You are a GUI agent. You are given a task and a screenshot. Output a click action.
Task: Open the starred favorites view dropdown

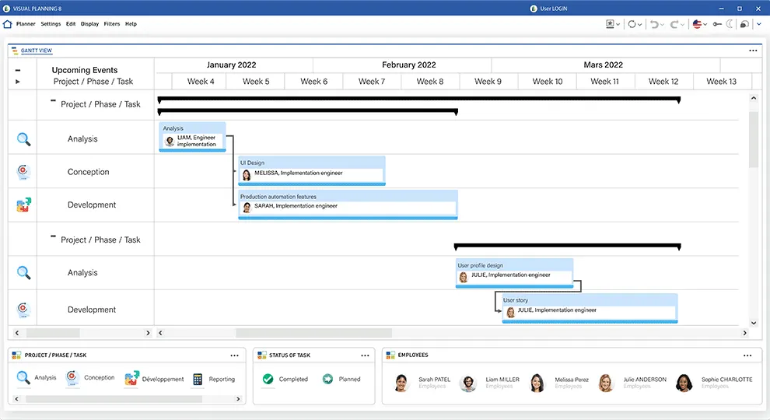tap(613, 24)
